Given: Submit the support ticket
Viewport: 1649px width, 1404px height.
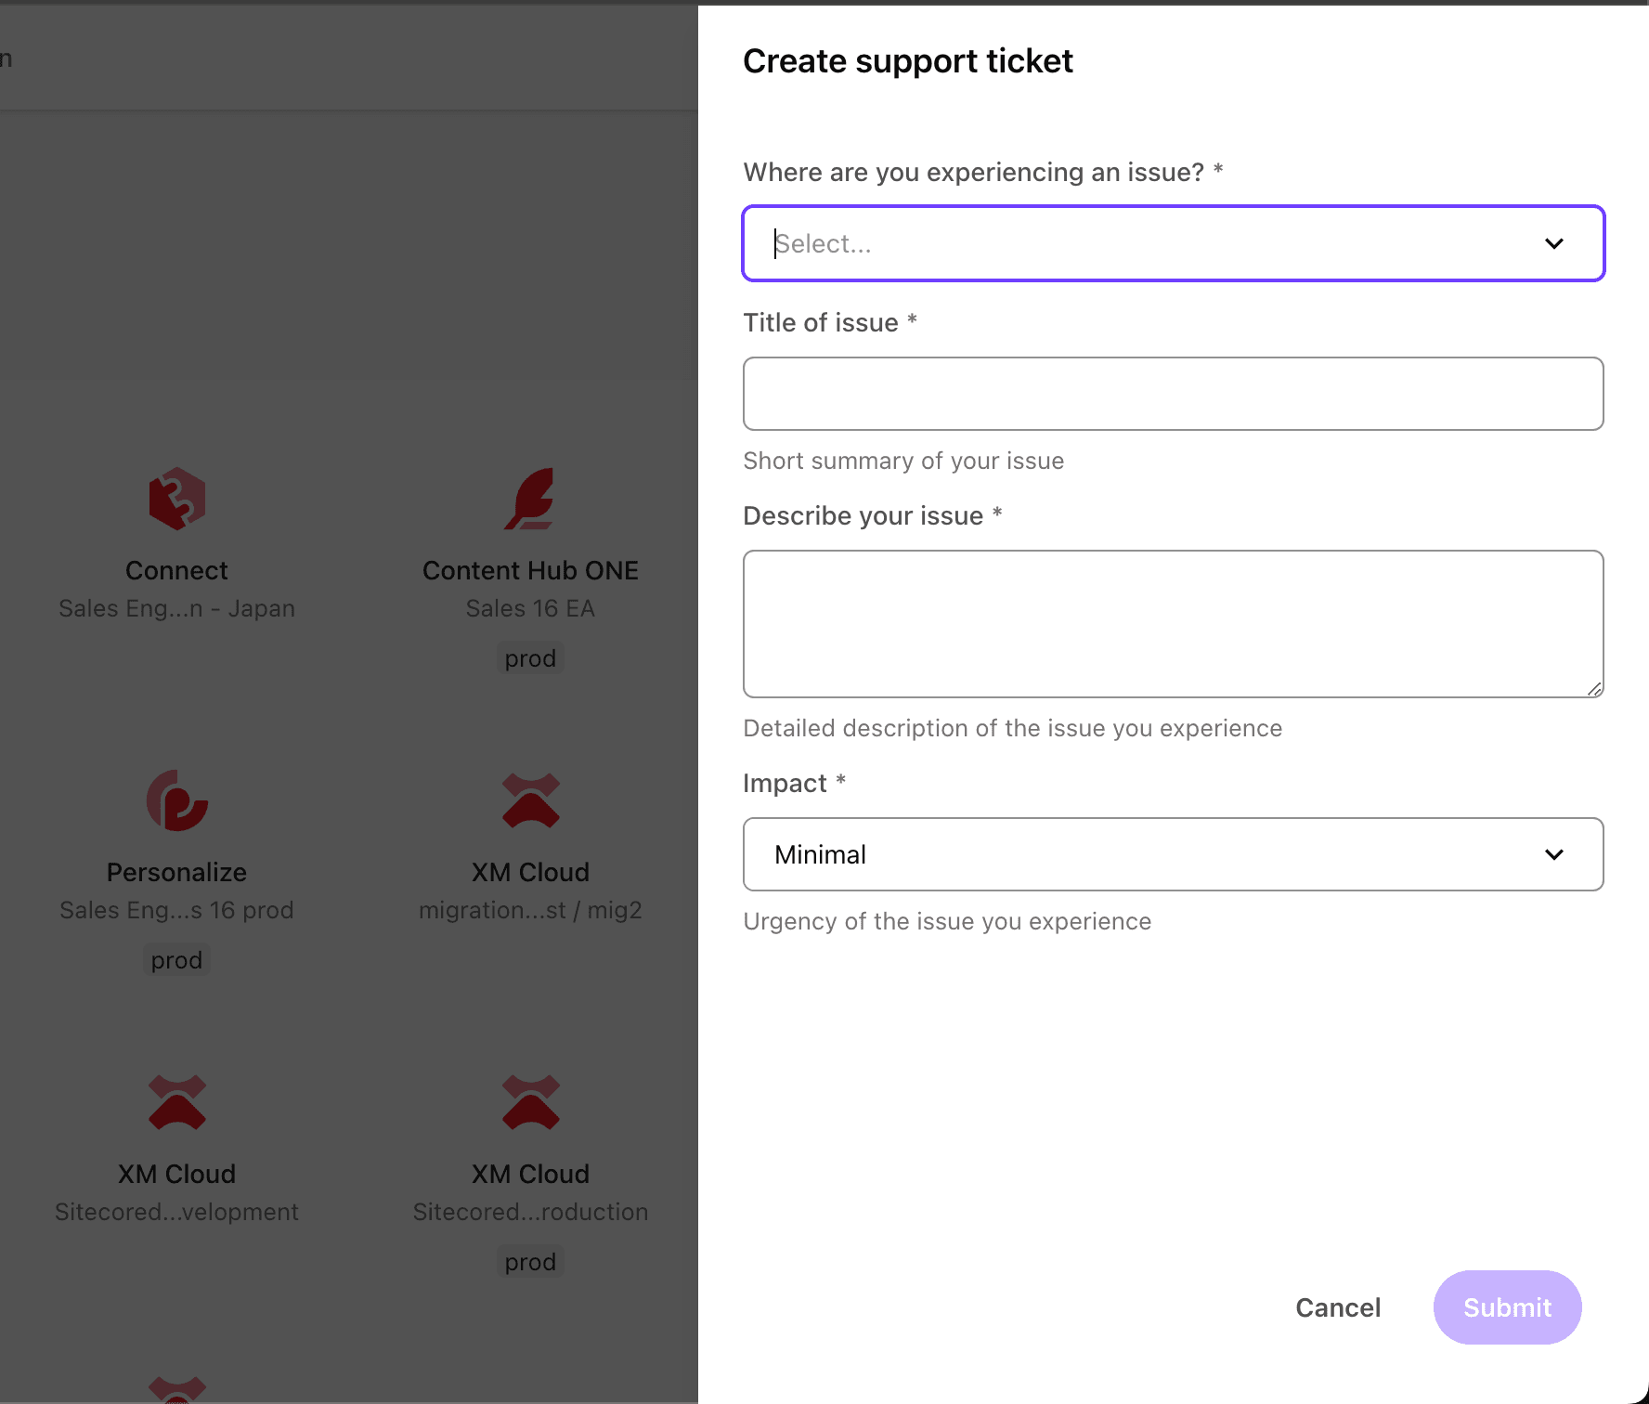Looking at the screenshot, I should [x=1507, y=1307].
